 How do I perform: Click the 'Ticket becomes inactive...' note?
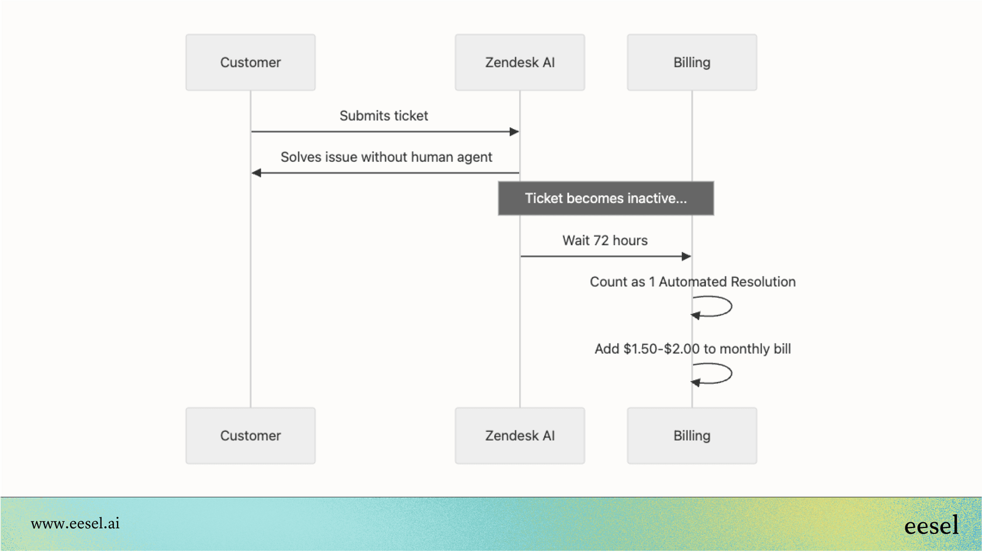tap(606, 199)
